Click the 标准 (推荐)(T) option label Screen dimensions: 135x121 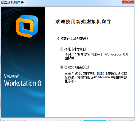click(x=75, y=49)
